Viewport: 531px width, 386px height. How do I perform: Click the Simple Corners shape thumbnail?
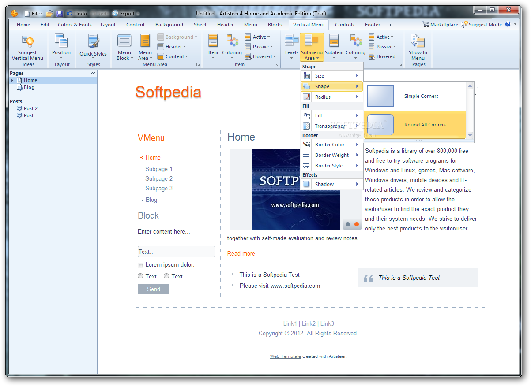[x=380, y=96]
